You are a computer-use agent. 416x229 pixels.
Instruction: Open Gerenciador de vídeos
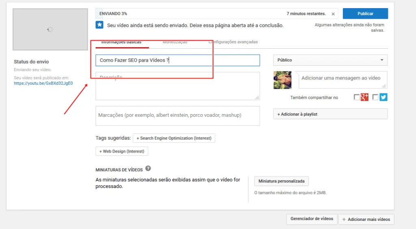tap(312, 219)
